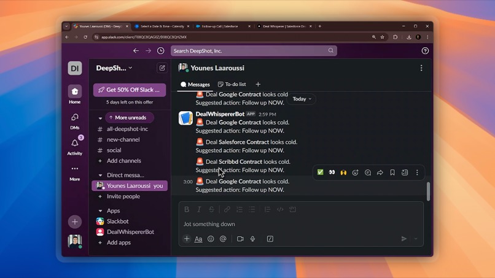This screenshot has height=278, width=495.
Task: Toggle code block formatting
Action: click(293, 209)
